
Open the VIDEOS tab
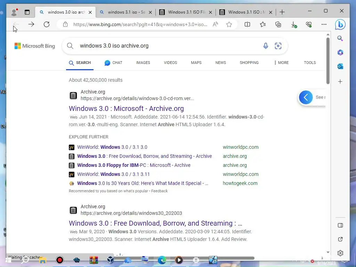pyautogui.click(x=170, y=63)
